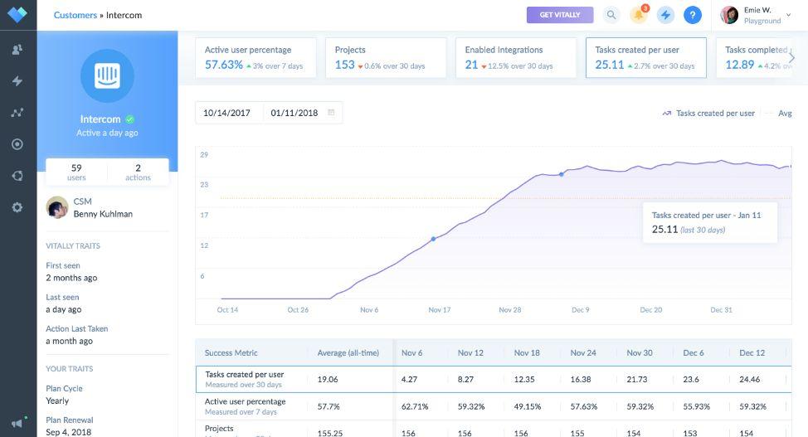808x437 pixels.
Task: Open the analytics graph sidebar icon
Action: point(17,112)
